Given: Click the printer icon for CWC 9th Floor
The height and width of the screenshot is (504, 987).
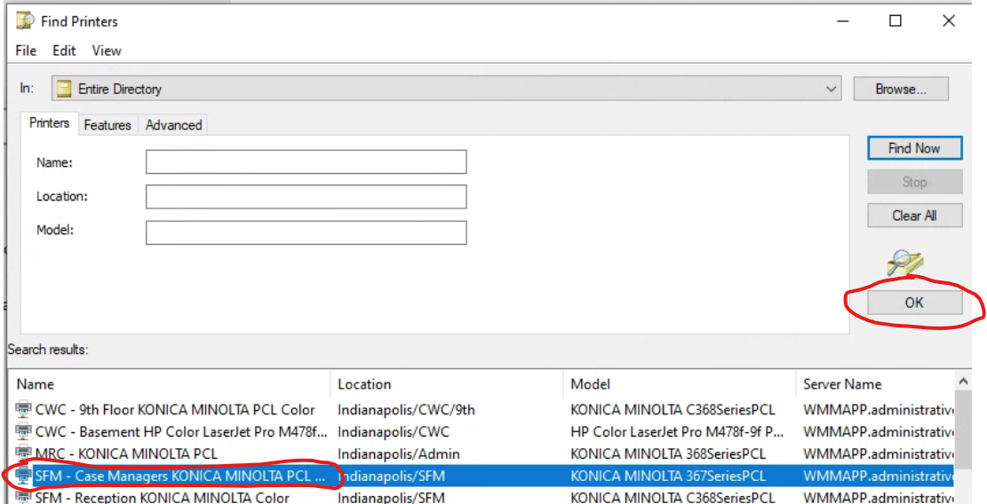Looking at the screenshot, I should [x=23, y=410].
